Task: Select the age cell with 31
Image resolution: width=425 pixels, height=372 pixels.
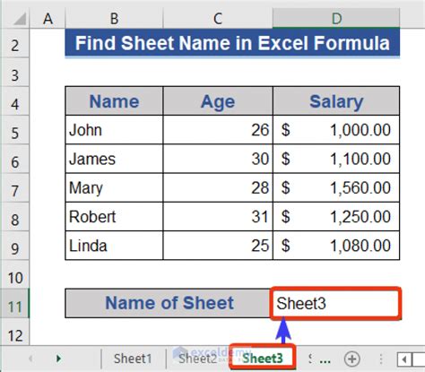Action: [x=218, y=217]
